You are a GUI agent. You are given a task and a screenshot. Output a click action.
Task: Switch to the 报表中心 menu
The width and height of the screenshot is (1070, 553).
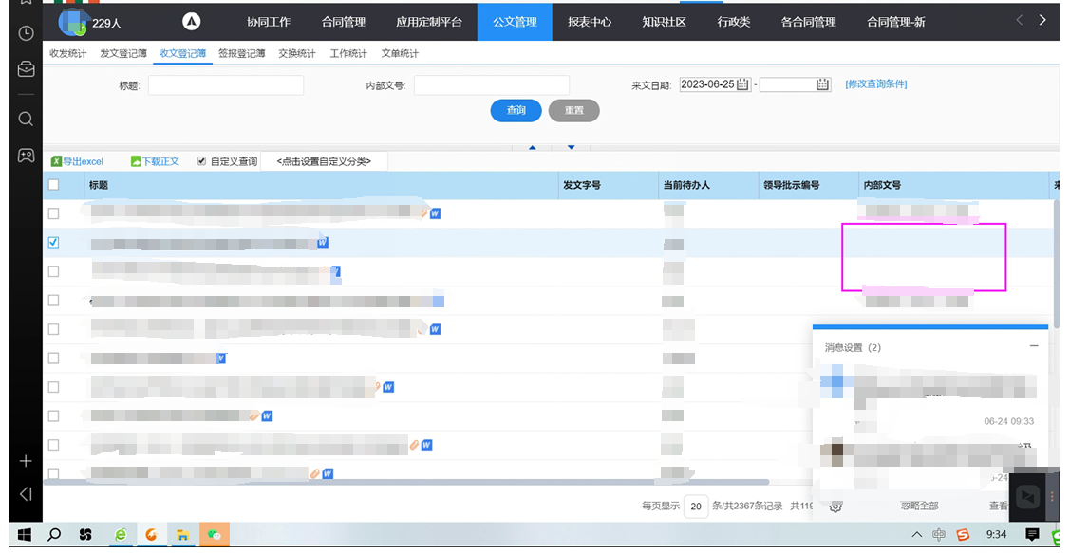[590, 21]
